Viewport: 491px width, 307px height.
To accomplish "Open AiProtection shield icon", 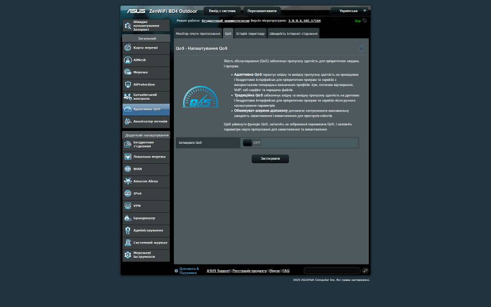I will coord(128,84).
